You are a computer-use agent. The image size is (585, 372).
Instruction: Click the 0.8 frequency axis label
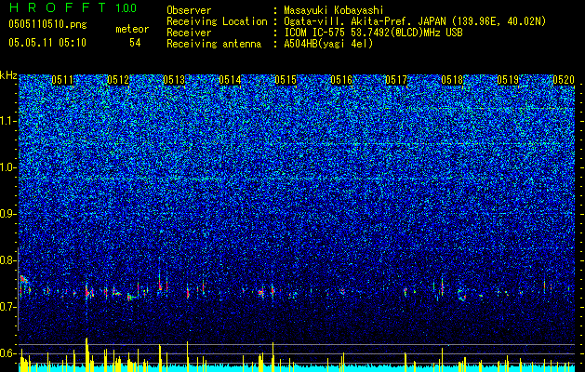(x=8, y=260)
